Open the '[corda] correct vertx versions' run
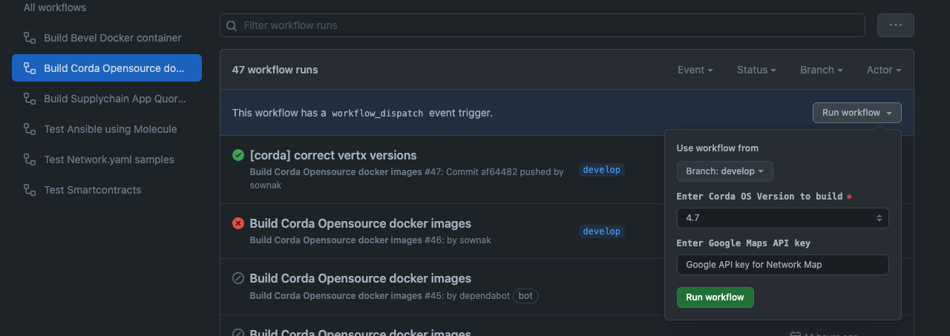The width and height of the screenshot is (950, 336). (333, 155)
